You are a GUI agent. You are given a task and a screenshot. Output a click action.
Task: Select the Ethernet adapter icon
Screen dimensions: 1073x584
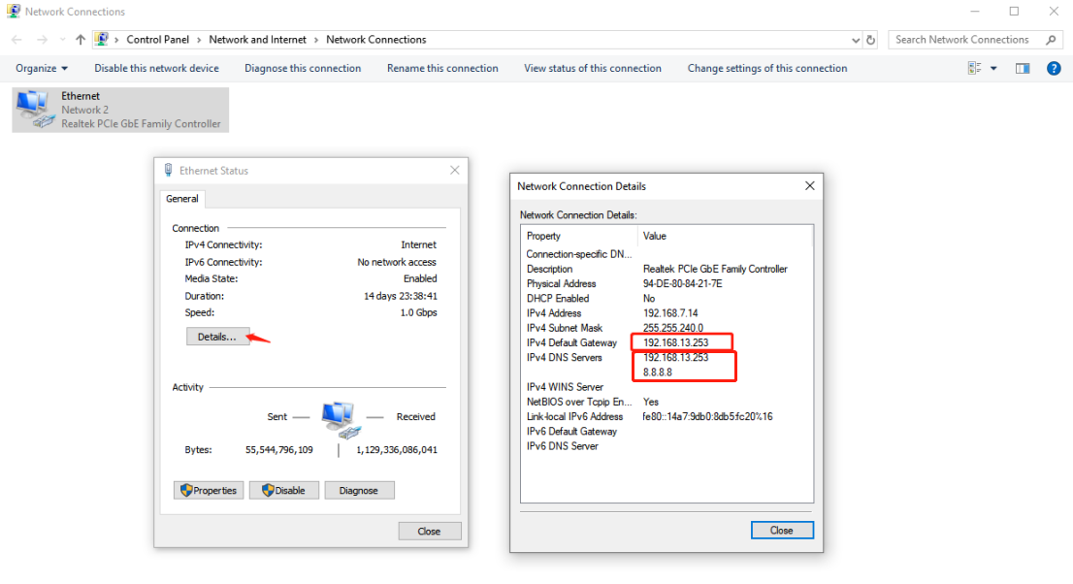point(35,110)
